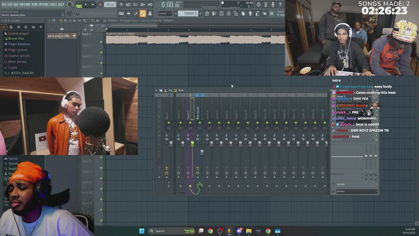Mute the Insert 2 mixer track light
The height and width of the screenshot is (236, 419).
(190, 123)
